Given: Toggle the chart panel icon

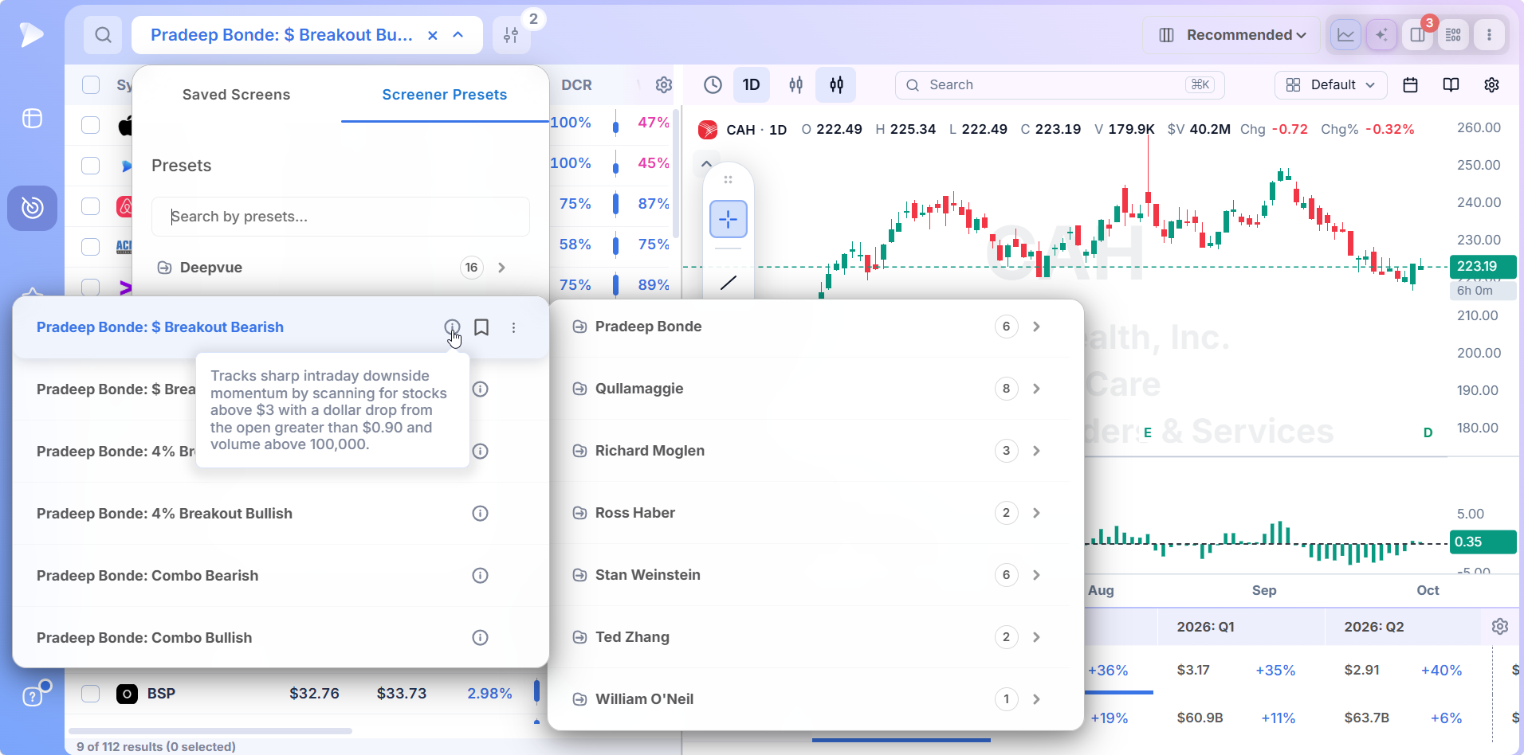Looking at the screenshot, I should (1346, 35).
